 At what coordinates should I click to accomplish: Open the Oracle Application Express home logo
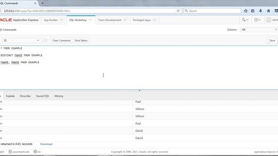point(19,20)
